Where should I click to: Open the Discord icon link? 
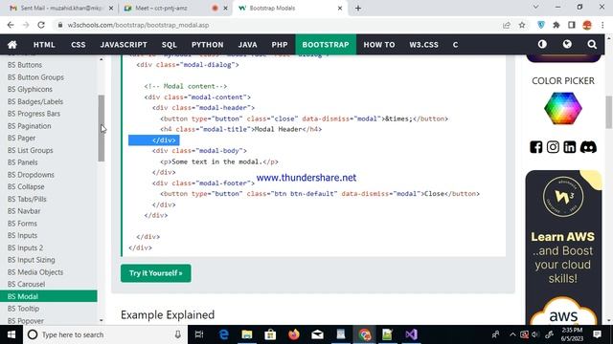pos(588,147)
